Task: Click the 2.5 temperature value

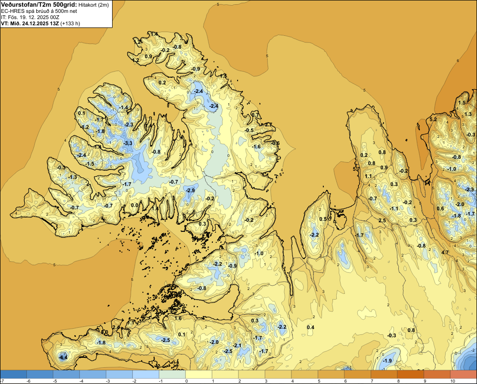Action: point(382,220)
